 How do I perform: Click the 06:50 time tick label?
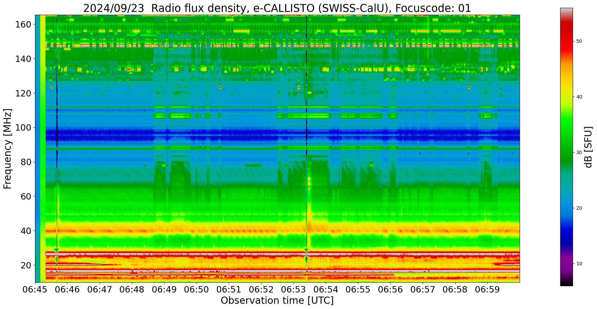coord(197,290)
